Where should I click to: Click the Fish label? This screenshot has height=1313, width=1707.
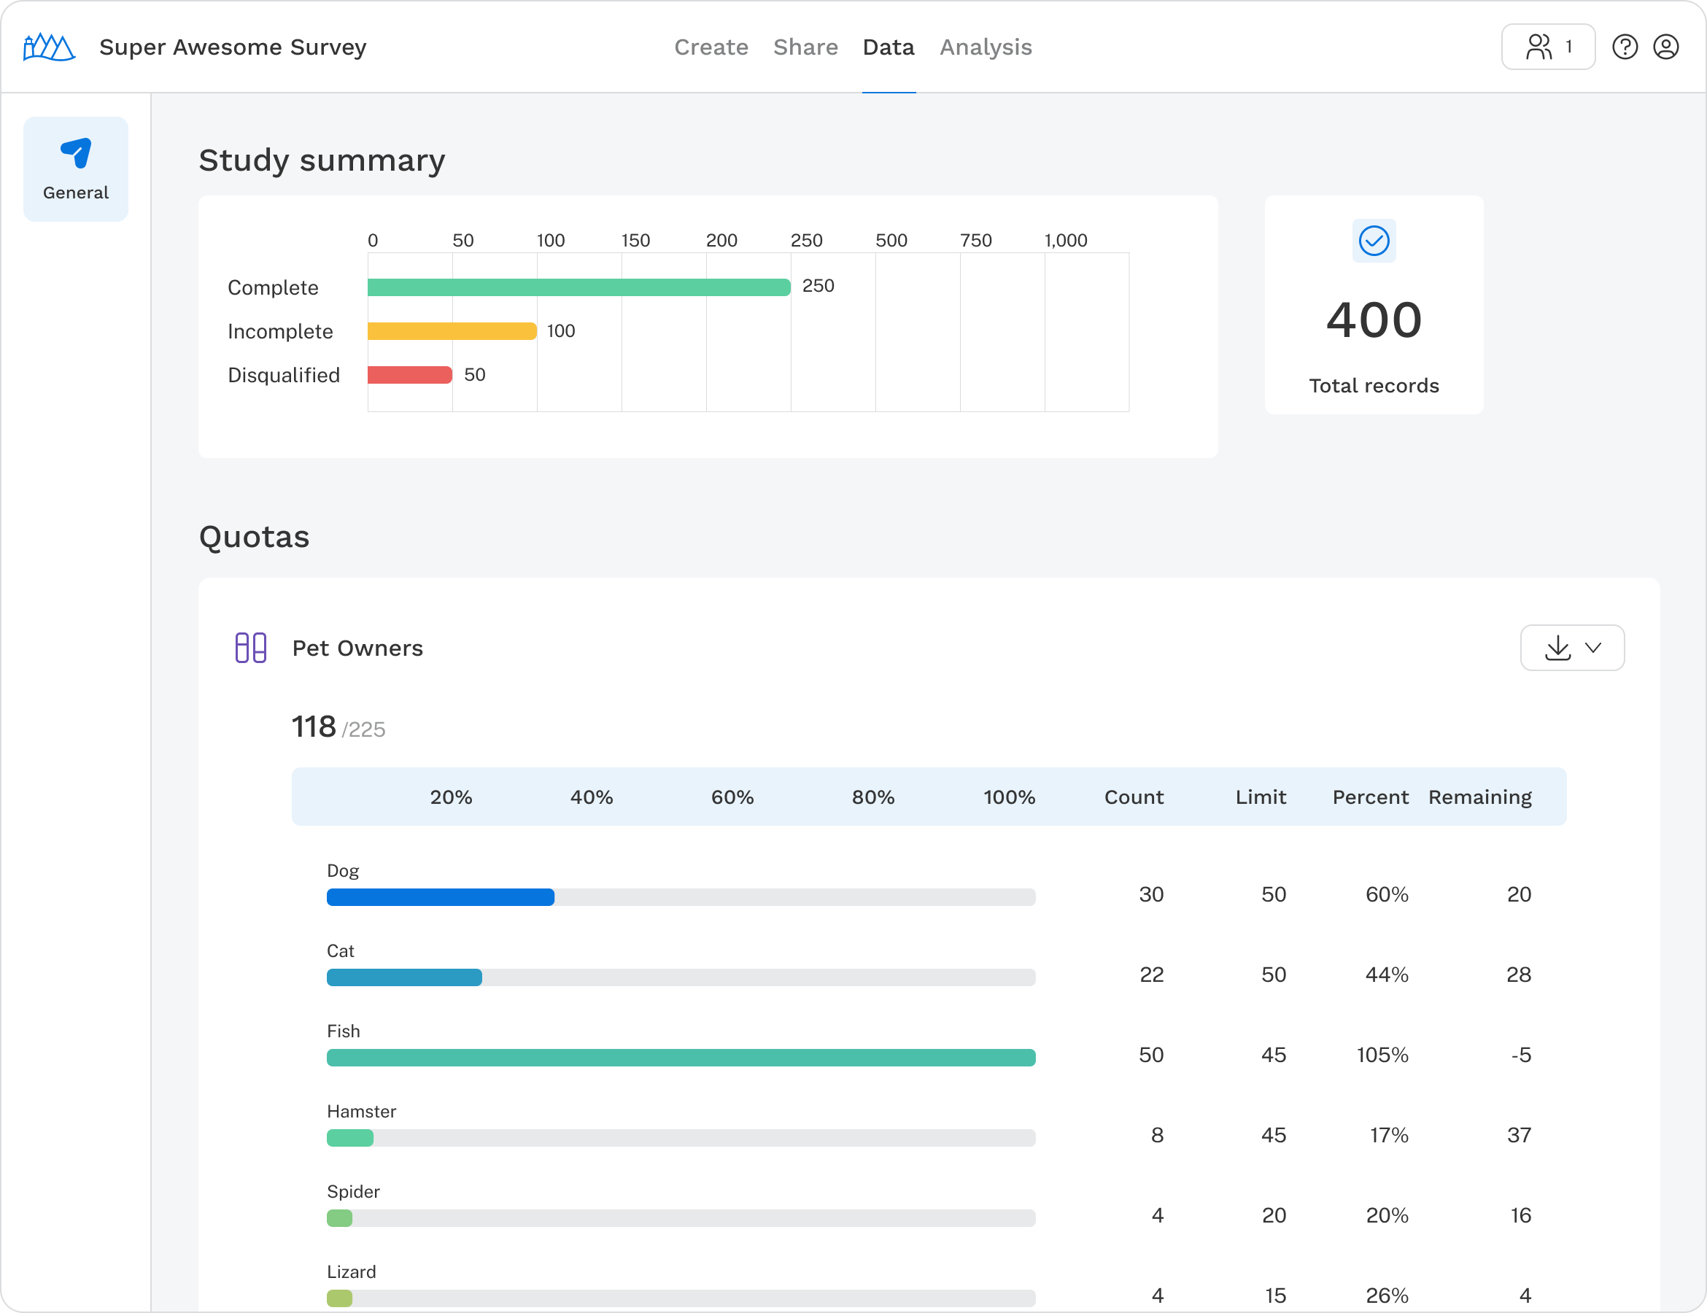click(343, 1031)
